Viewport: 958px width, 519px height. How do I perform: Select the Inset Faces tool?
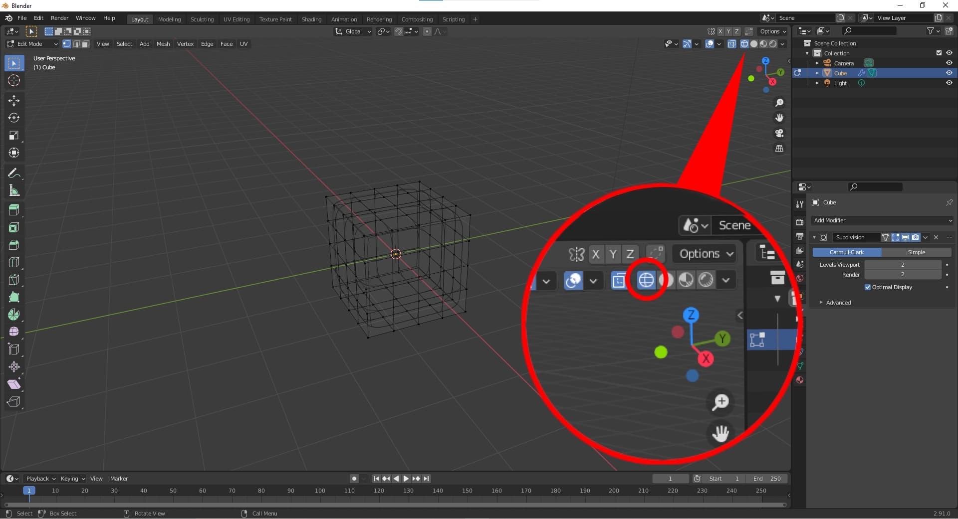click(13, 227)
